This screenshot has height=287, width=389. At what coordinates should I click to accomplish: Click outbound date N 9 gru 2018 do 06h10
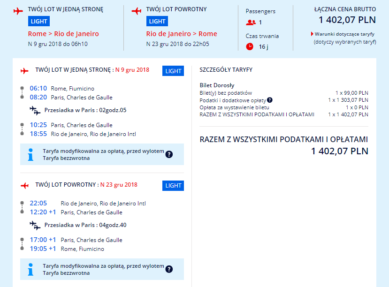[58, 44]
